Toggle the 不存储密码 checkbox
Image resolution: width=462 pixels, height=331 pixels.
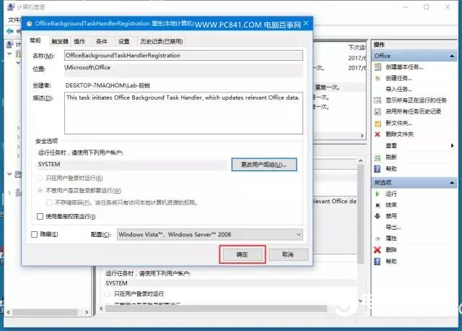[49, 202]
